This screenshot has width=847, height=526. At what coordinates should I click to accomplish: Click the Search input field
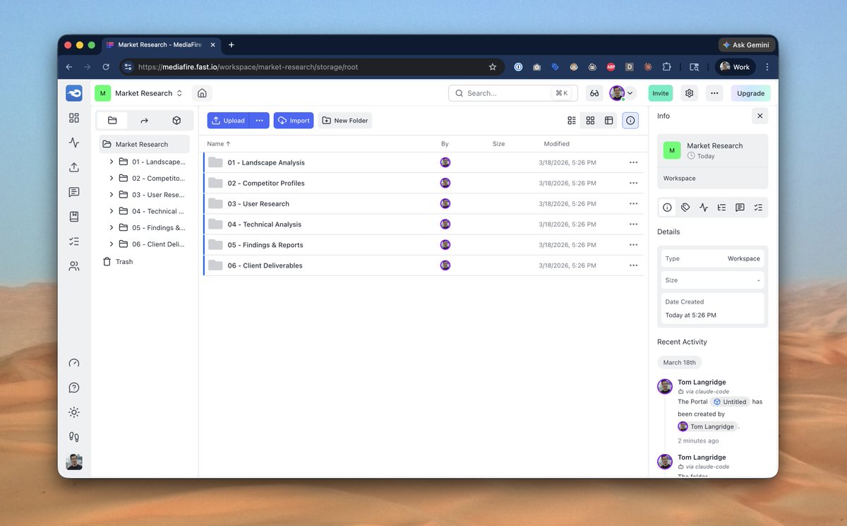[513, 93]
